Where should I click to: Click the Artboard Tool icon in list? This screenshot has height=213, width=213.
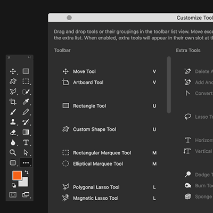point(65,82)
